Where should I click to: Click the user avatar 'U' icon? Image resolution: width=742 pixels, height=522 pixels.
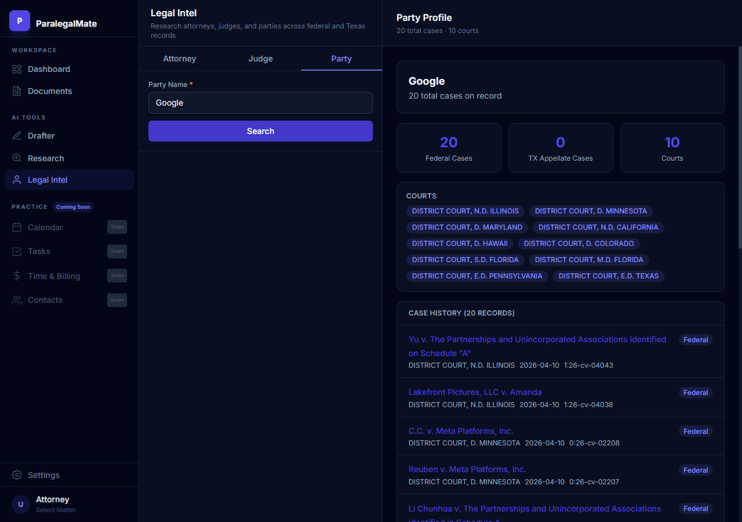pos(21,504)
